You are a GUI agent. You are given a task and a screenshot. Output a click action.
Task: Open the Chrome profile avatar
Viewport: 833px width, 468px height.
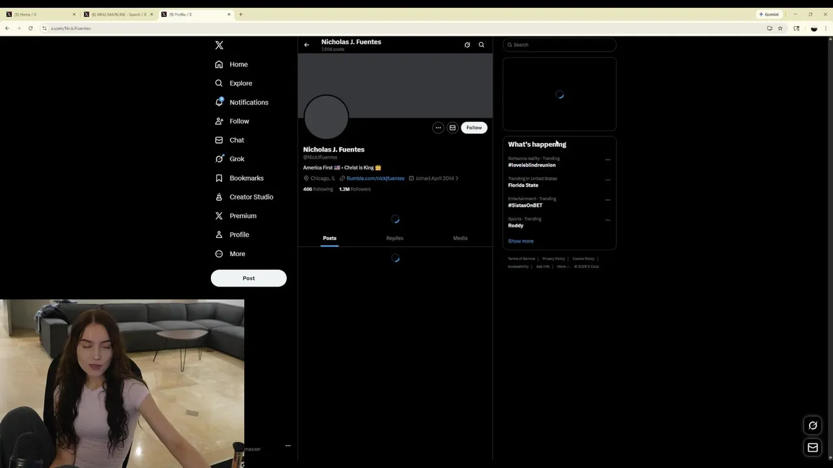[x=814, y=28]
